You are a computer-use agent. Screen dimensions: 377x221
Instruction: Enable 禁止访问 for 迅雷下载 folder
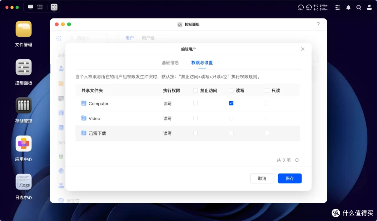(x=195, y=133)
